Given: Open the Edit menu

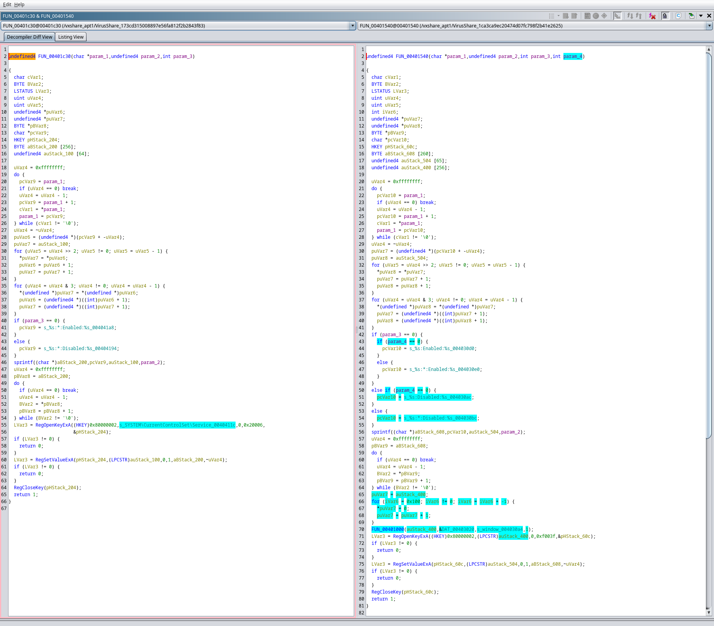Looking at the screenshot, I should (7, 5).
